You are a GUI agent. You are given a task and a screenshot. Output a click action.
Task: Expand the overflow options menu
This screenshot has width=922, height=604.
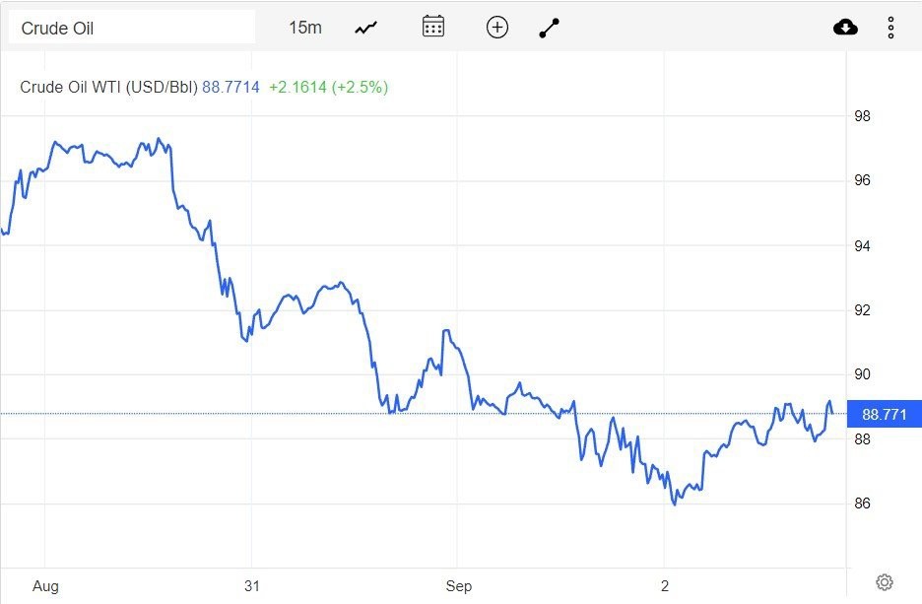click(x=890, y=27)
